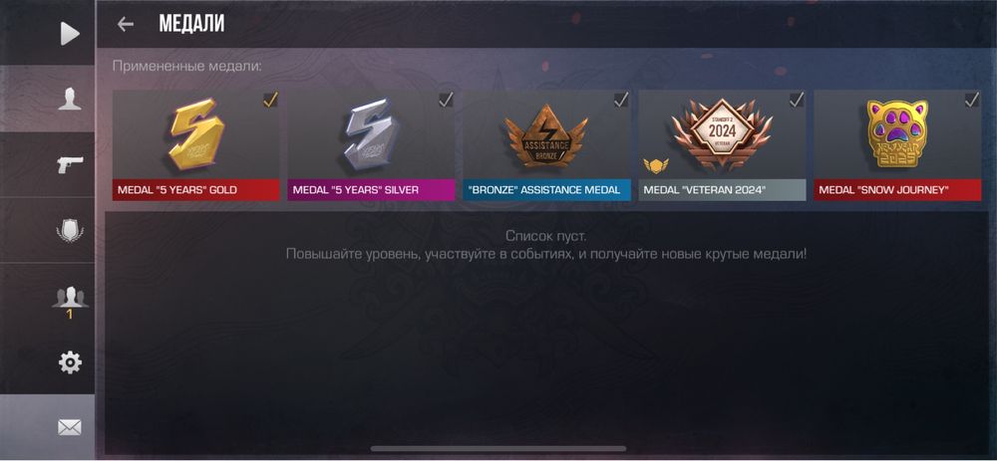Open the mail envelope icon
The image size is (997, 461).
tap(70, 428)
